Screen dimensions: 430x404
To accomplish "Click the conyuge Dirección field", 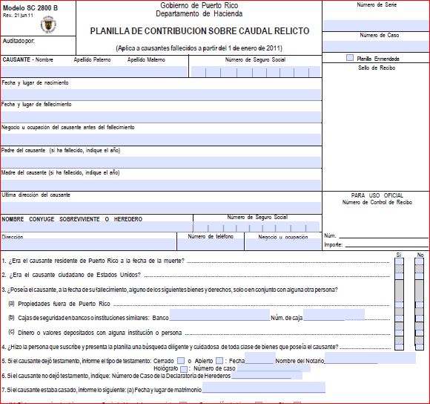I will pyautogui.click(x=88, y=244).
